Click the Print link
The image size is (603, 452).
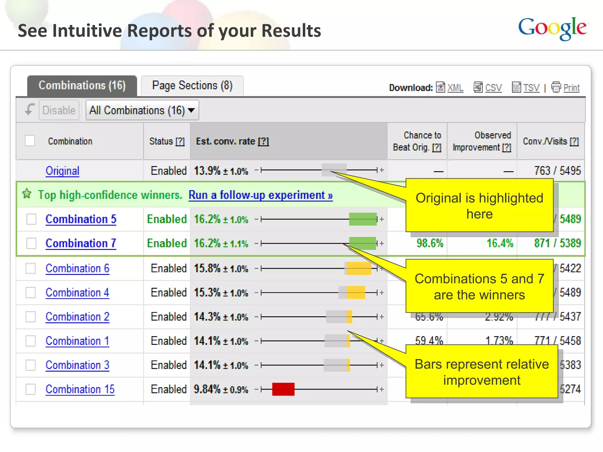[571, 88]
